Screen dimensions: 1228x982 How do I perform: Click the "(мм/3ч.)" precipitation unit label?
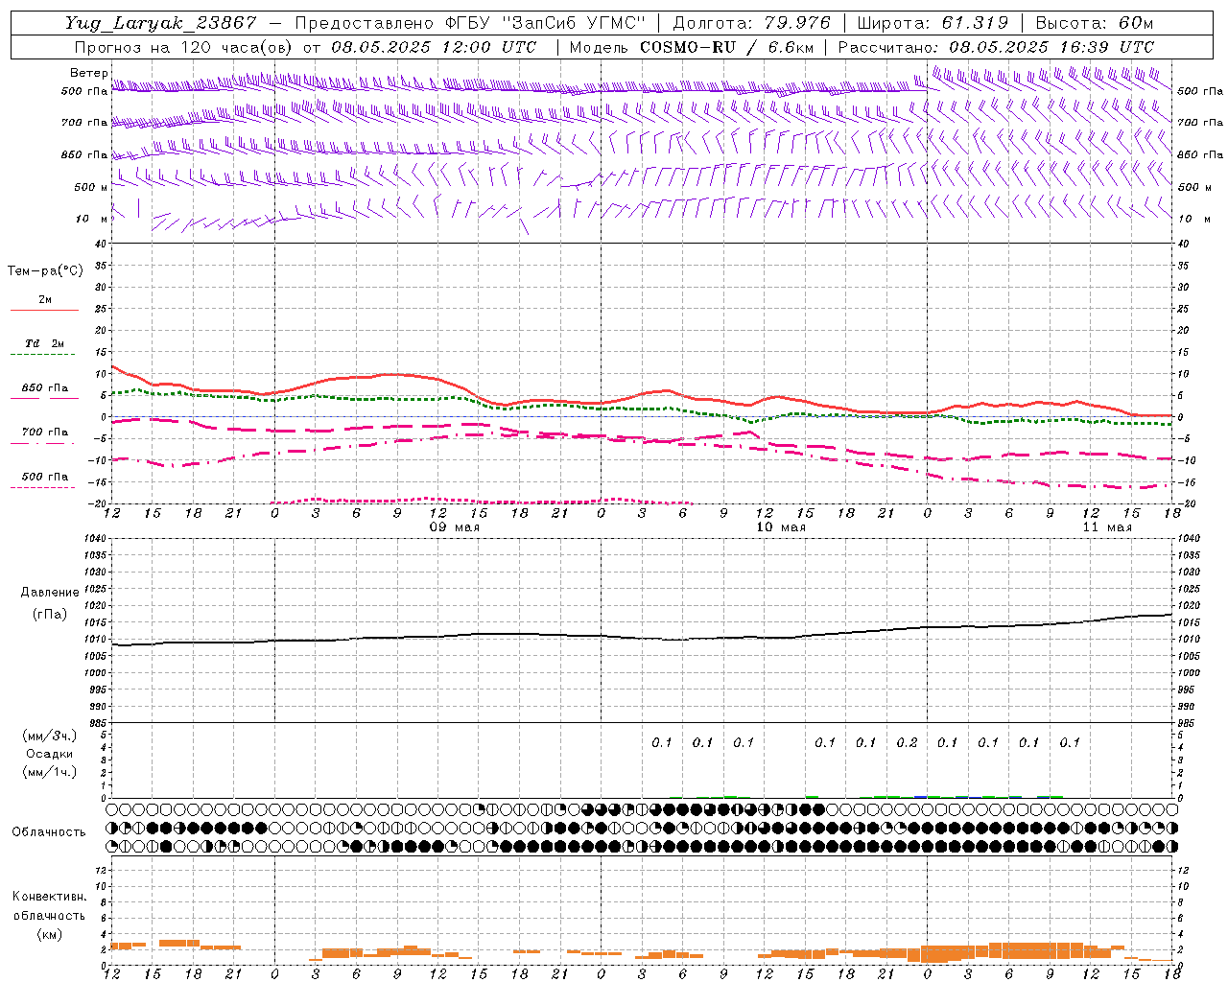[x=49, y=736]
